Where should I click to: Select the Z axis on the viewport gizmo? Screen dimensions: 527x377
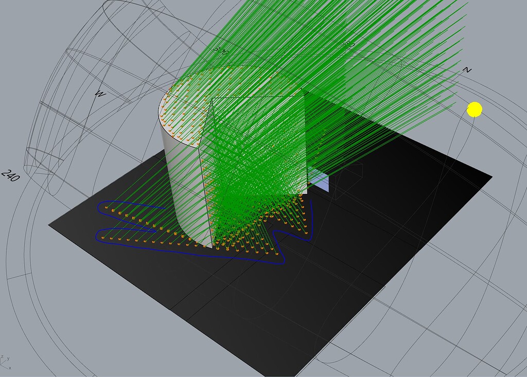pos(3,357)
